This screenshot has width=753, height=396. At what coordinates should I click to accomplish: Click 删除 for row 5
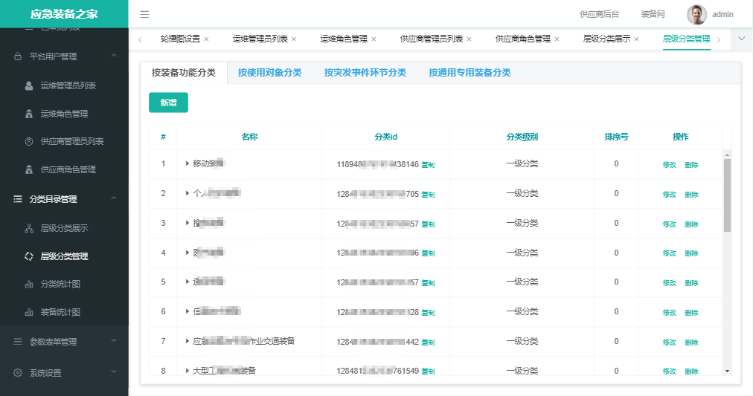click(691, 283)
